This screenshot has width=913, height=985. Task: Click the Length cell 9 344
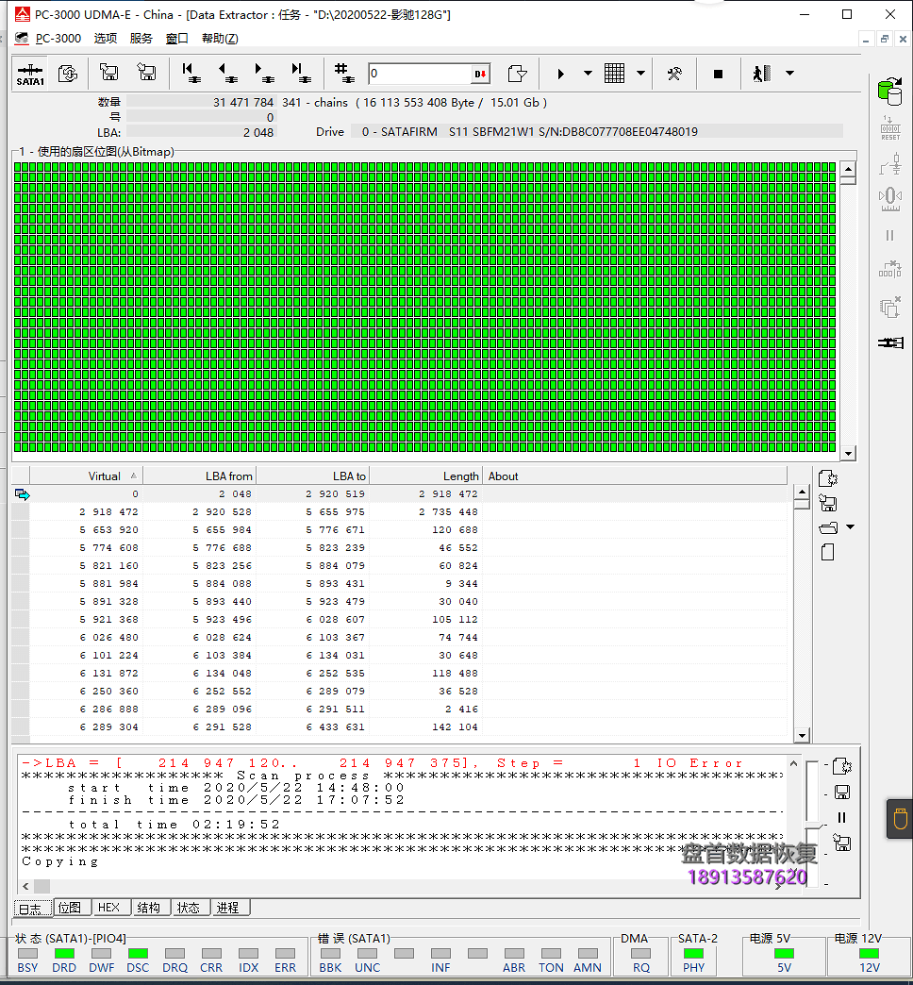[425, 584]
